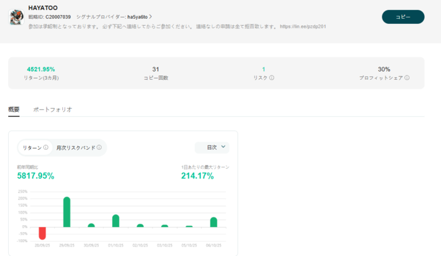Select the 概要 tab
The image size is (441, 256).
(14, 109)
